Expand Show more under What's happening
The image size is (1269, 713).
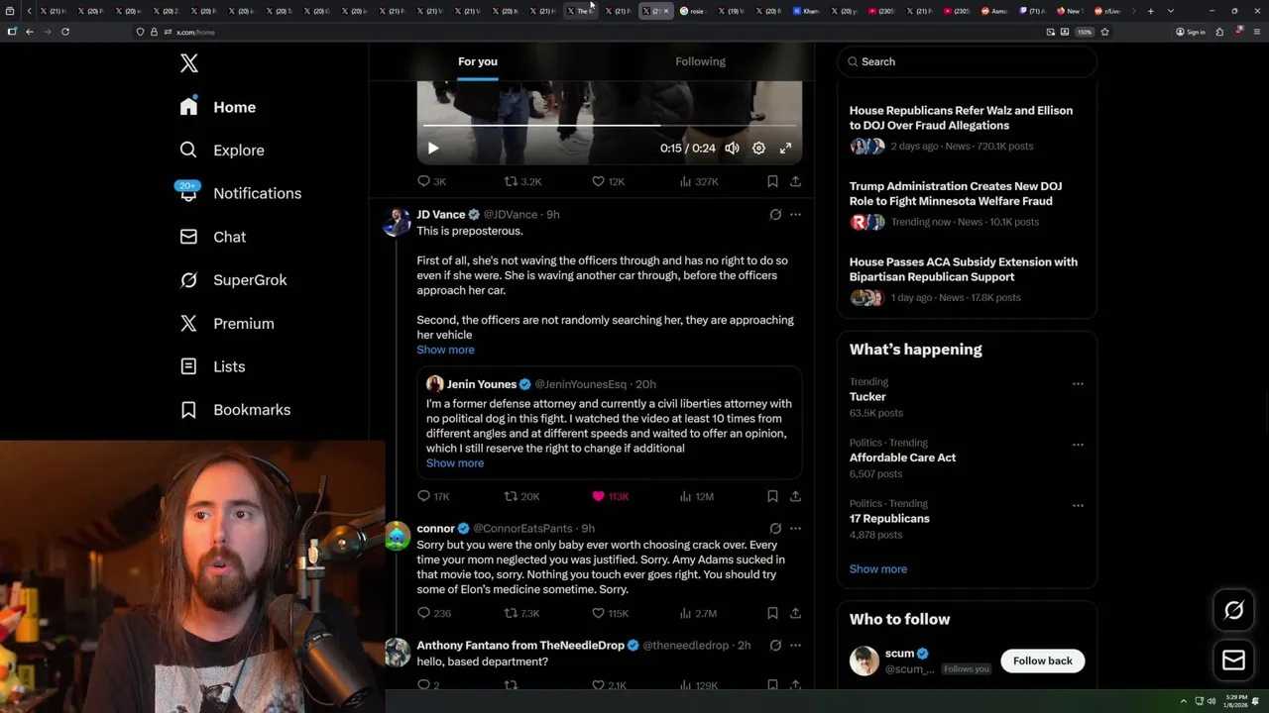(x=878, y=569)
